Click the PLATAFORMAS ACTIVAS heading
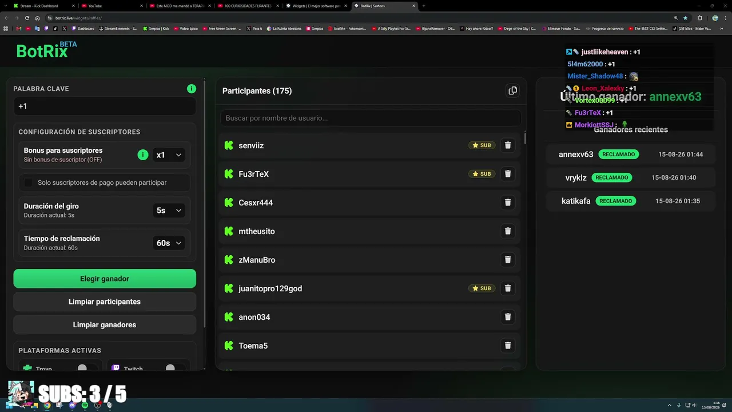The height and width of the screenshot is (412, 732). [x=59, y=351]
